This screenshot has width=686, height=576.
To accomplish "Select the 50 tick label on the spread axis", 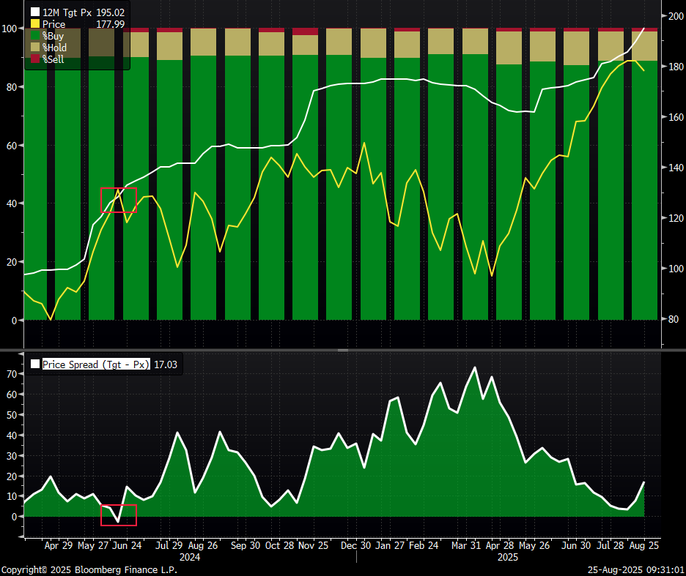I will click(x=12, y=415).
